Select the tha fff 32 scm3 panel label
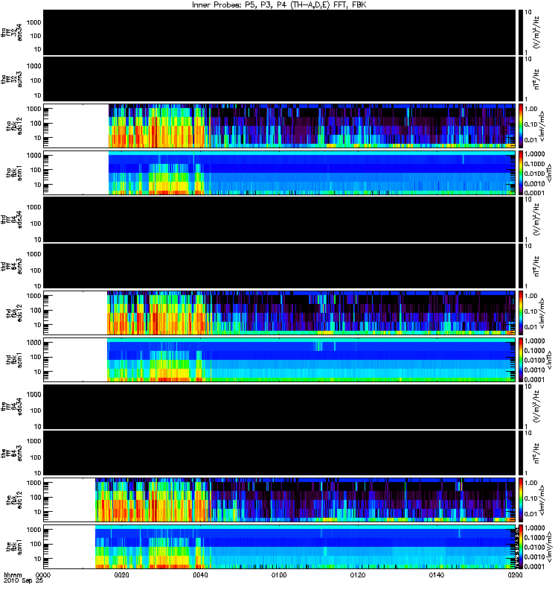The image size is (558, 596). coord(11,80)
